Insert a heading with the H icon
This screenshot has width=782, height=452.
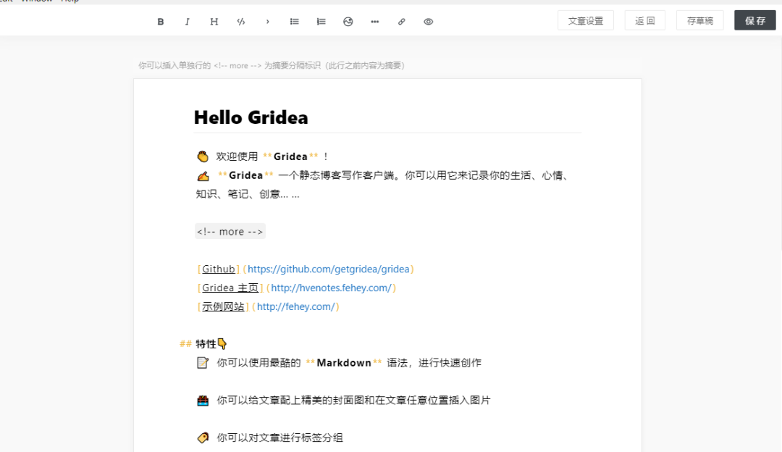click(x=214, y=22)
